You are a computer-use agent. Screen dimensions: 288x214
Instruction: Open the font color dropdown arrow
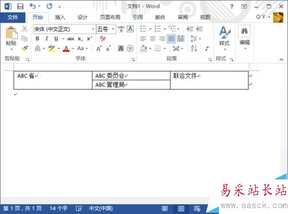pos(73,48)
